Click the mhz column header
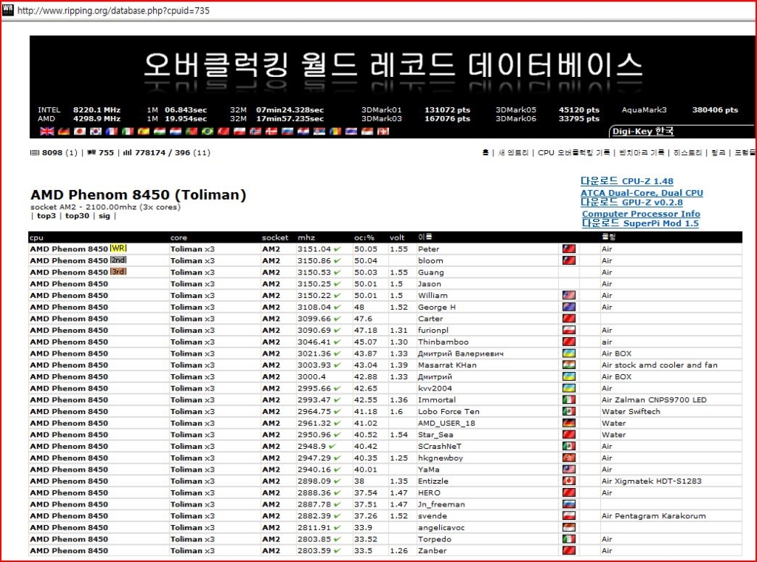This screenshot has width=757, height=562. [306, 237]
